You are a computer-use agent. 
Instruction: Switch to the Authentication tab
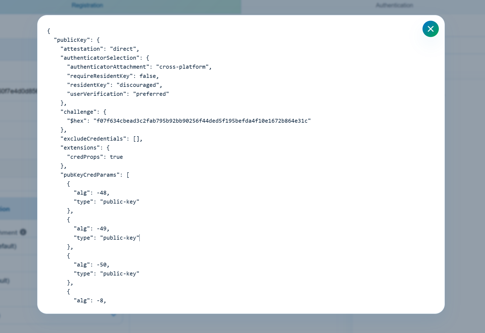point(394,5)
